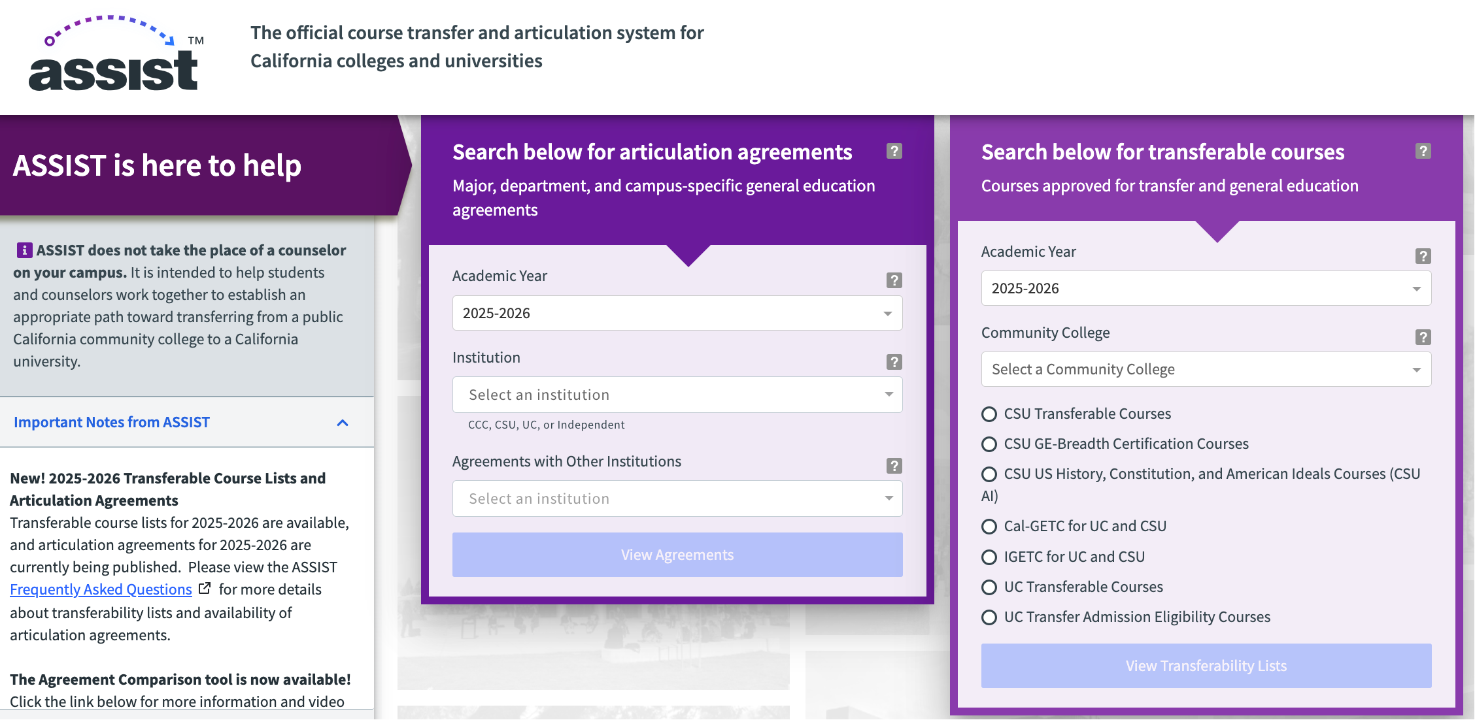Viewport: 1475px width, 720px height.
Task: Select IGETC for UC and CSU
Action: coord(989,557)
